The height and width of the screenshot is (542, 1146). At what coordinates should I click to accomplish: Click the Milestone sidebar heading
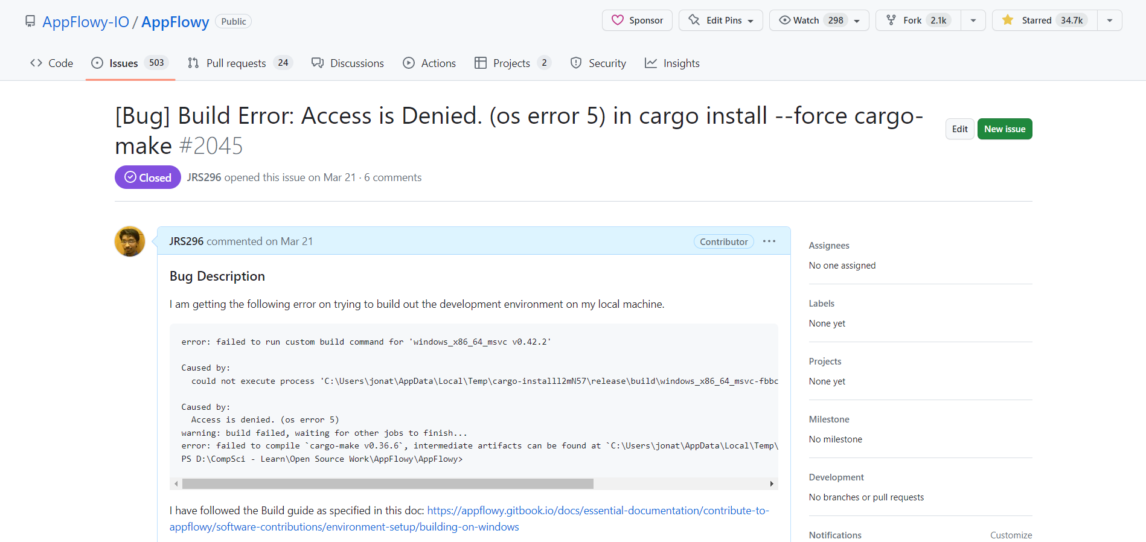[x=829, y=419]
